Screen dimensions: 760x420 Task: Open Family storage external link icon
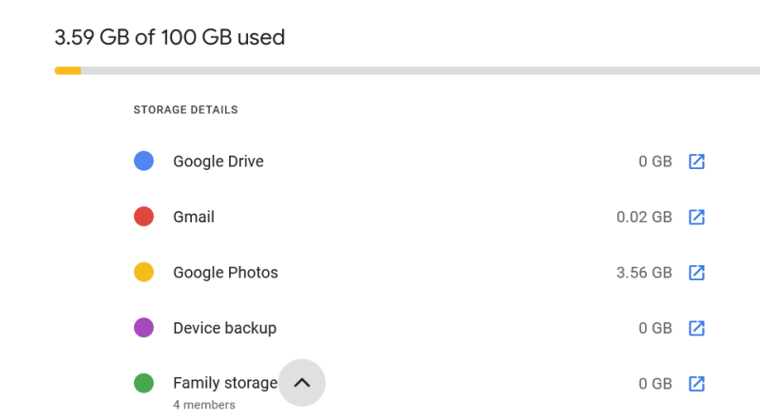pyautogui.click(x=696, y=384)
